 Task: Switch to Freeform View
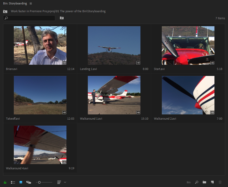29,182
